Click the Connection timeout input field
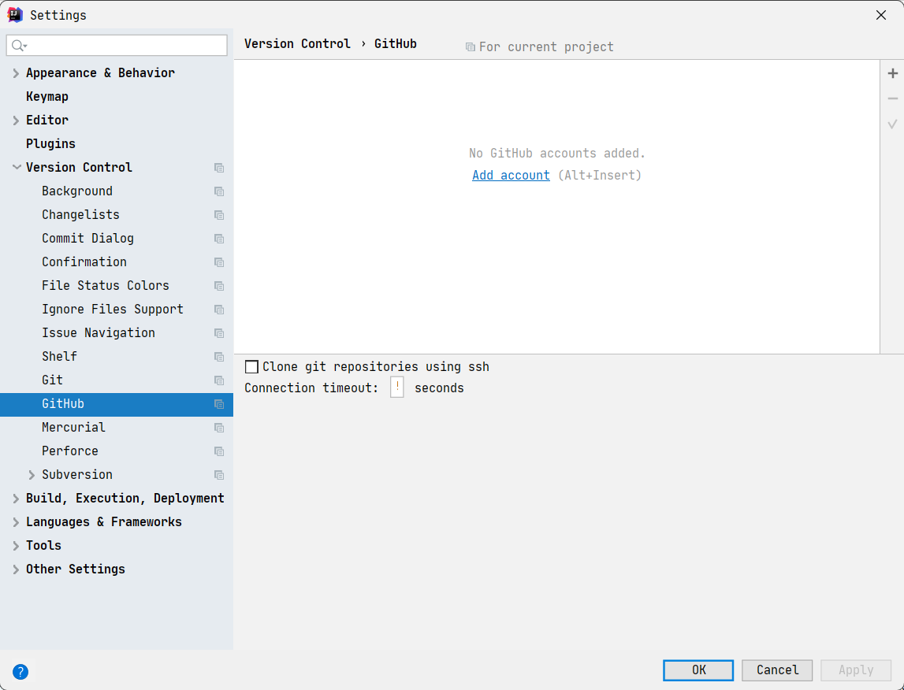This screenshot has height=690, width=904. coord(396,387)
